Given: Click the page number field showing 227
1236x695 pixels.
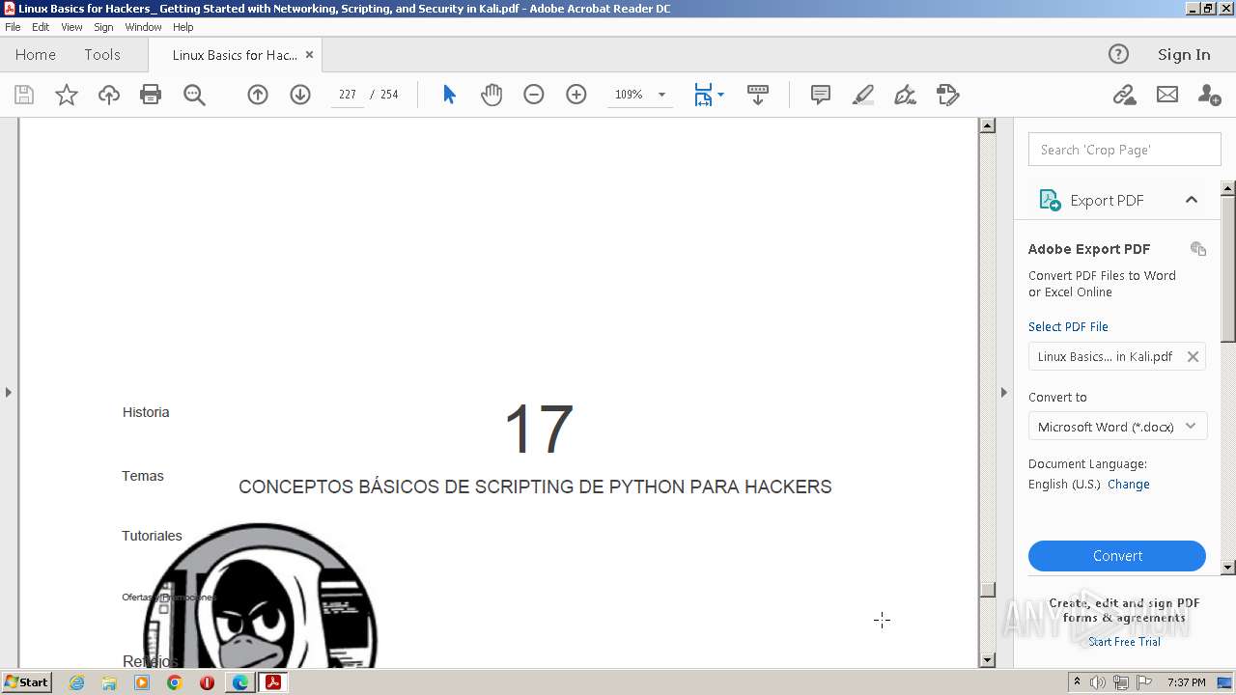Looking at the screenshot, I should pyautogui.click(x=348, y=95).
